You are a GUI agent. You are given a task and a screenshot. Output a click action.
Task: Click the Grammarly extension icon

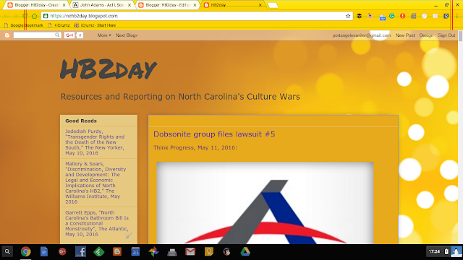point(392,16)
